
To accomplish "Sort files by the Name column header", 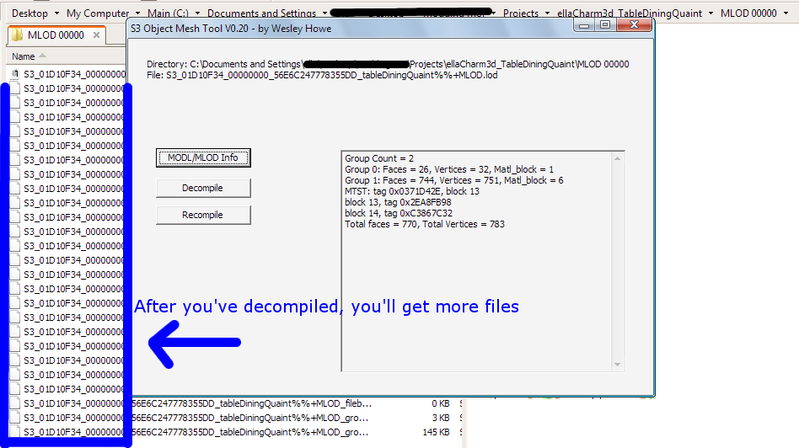I will 24,56.
